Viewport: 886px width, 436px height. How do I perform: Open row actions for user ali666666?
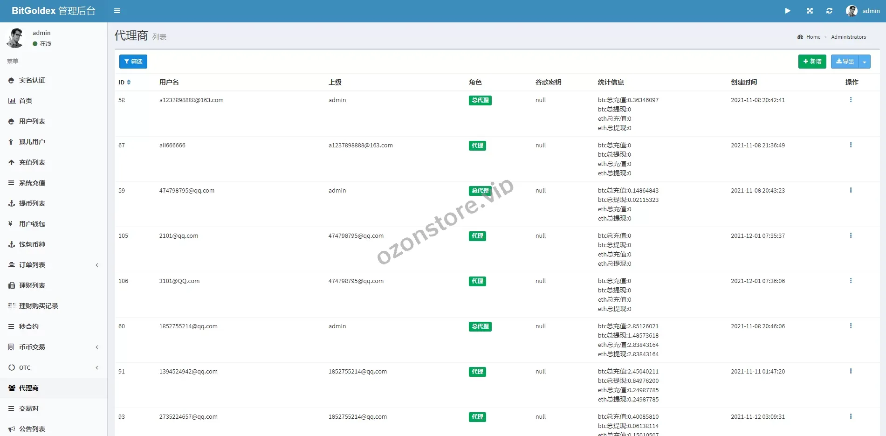[x=851, y=145]
